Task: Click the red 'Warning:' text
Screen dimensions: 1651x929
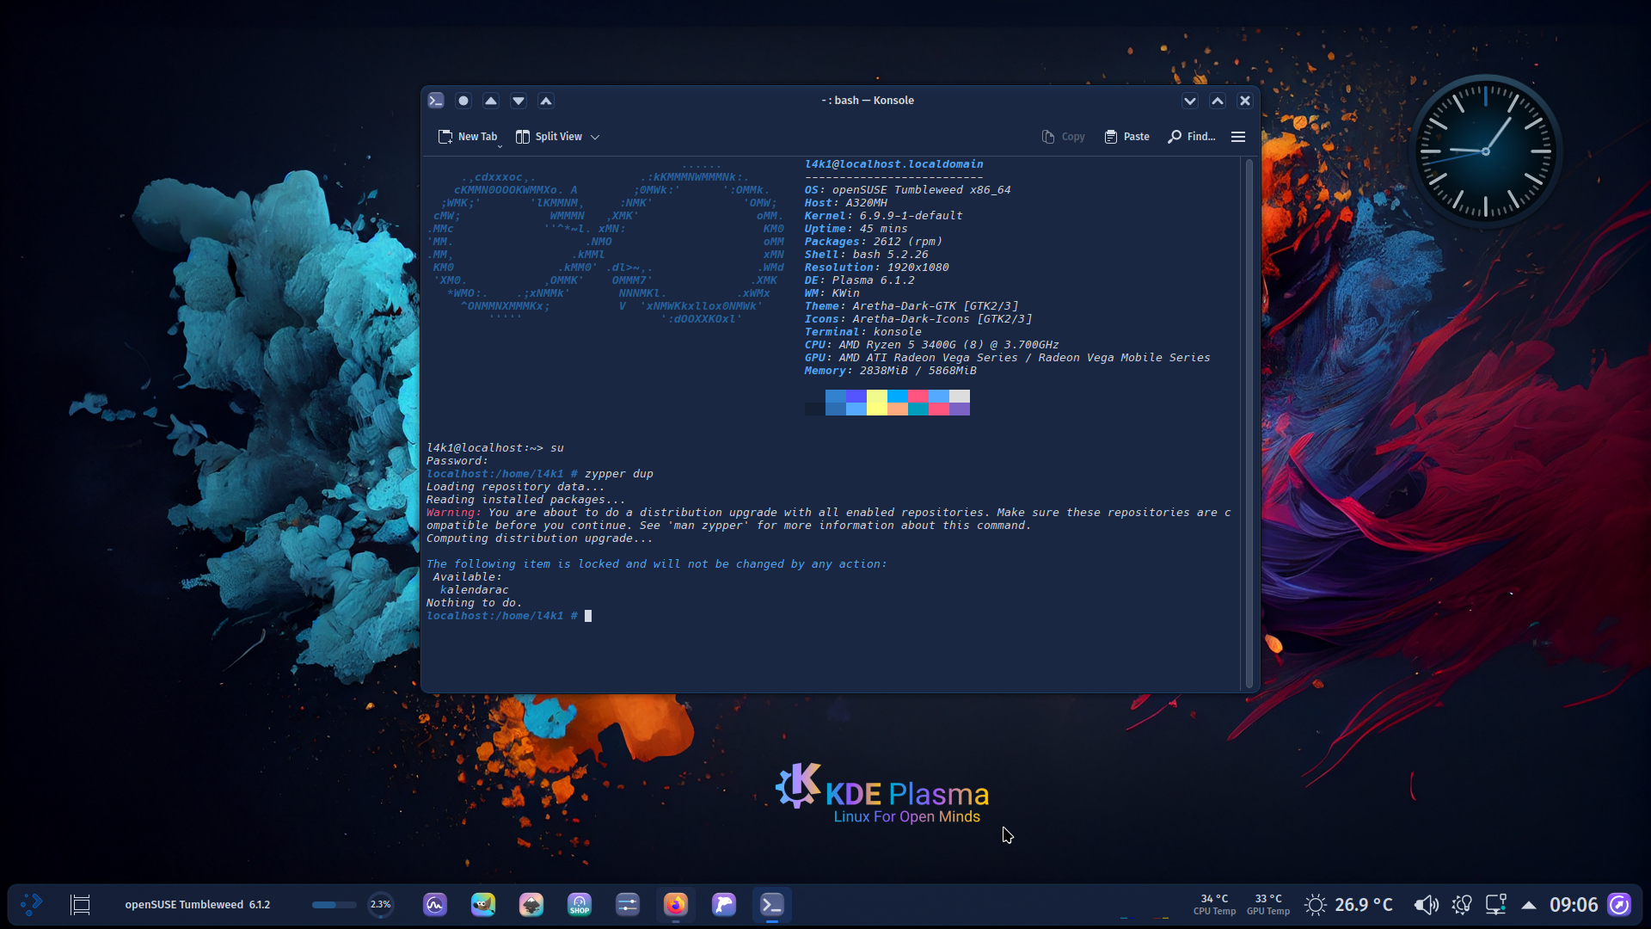Action: (x=454, y=513)
